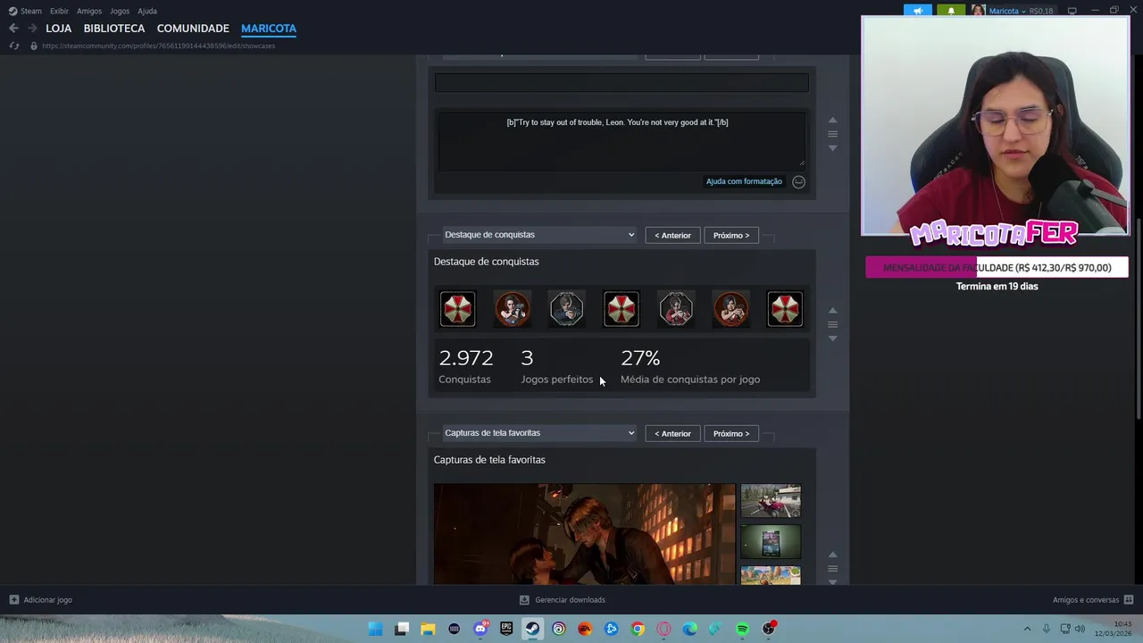
Task: Open Discord from the taskbar
Action: pyautogui.click(x=480, y=629)
